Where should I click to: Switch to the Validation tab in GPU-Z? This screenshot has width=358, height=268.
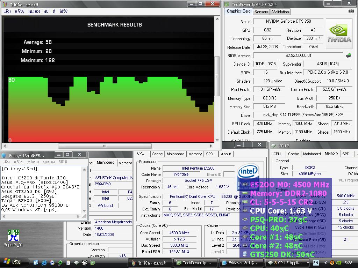[x=280, y=12]
